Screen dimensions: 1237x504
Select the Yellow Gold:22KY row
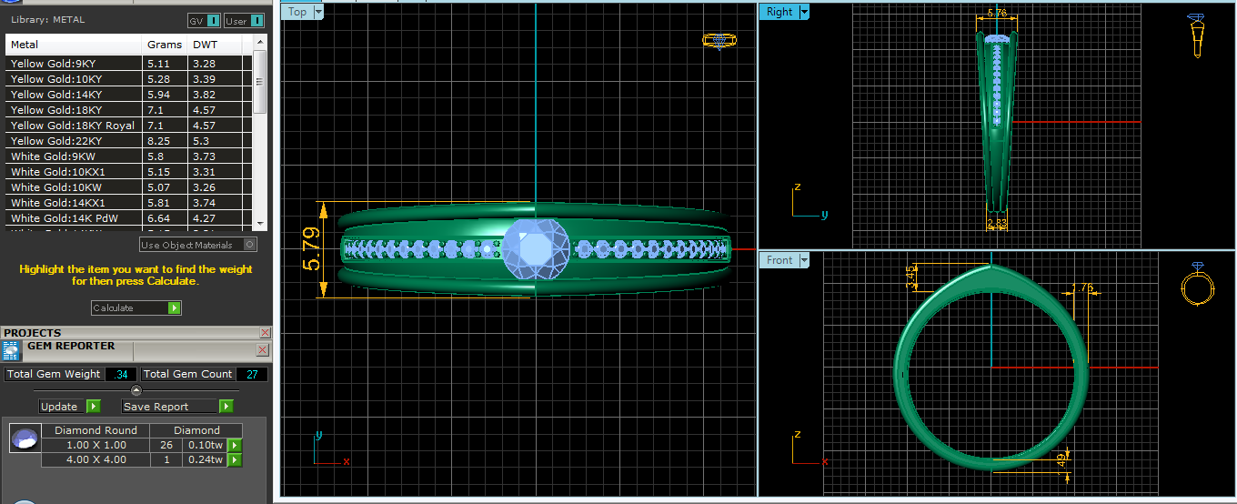point(129,141)
